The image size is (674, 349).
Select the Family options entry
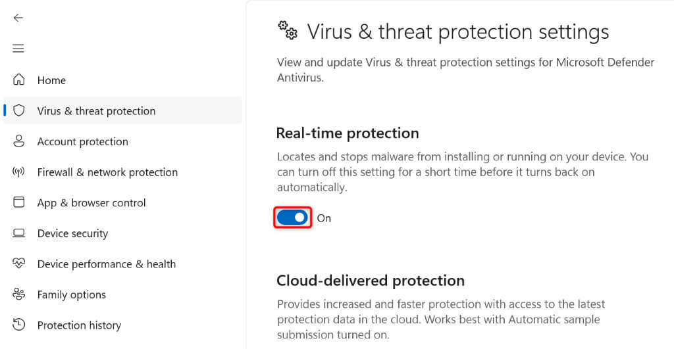pos(71,294)
